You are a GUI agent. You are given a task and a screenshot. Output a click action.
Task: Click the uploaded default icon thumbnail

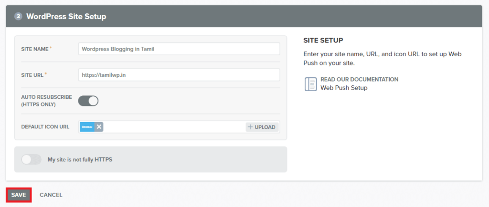87,127
